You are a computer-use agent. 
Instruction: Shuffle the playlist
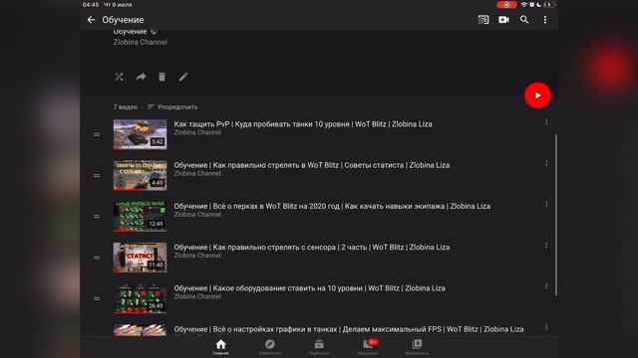click(x=119, y=77)
